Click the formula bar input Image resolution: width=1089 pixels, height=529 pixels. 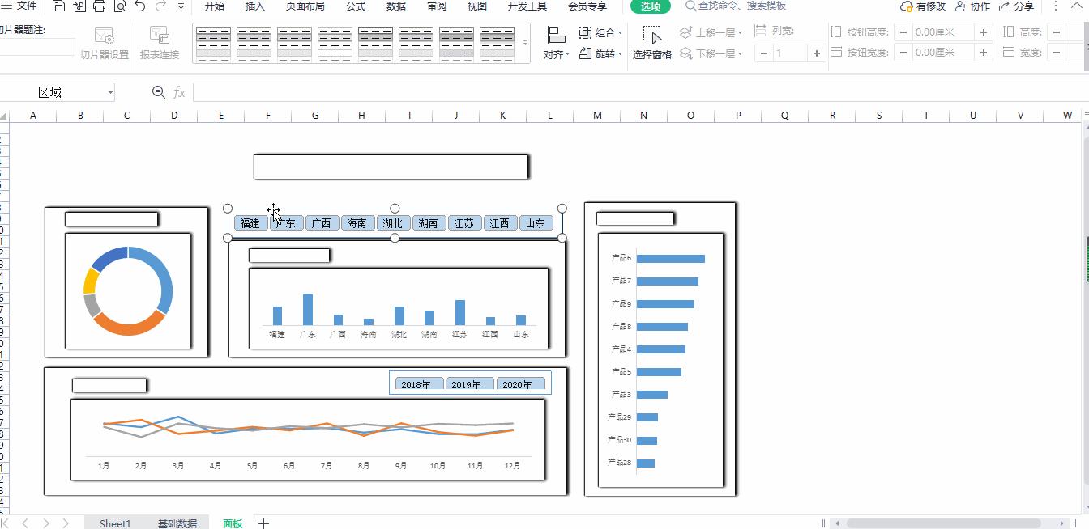640,92
